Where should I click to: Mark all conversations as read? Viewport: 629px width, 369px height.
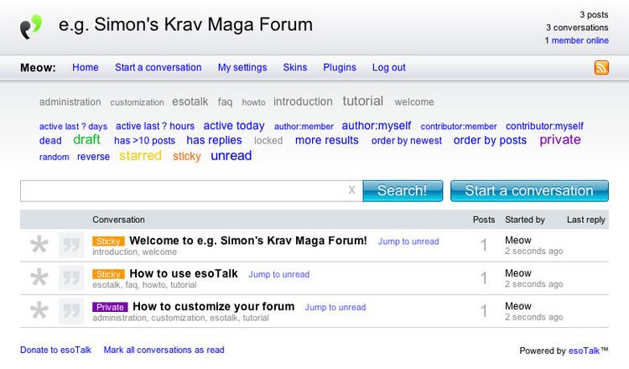164,350
